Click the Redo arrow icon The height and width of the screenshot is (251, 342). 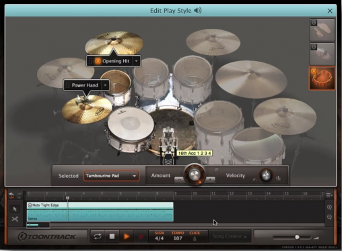pos(20,195)
